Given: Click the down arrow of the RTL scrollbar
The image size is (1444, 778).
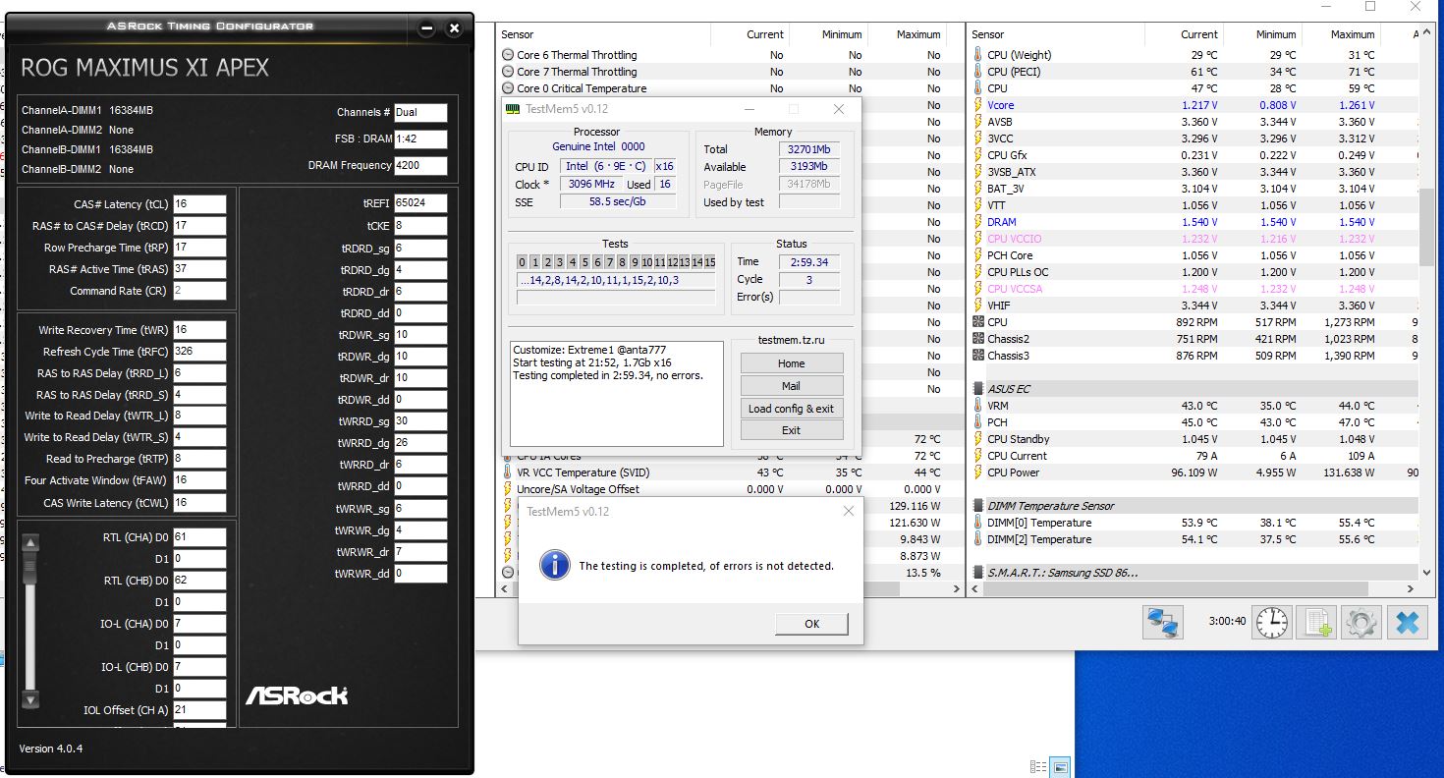Looking at the screenshot, I should pos(30,699).
